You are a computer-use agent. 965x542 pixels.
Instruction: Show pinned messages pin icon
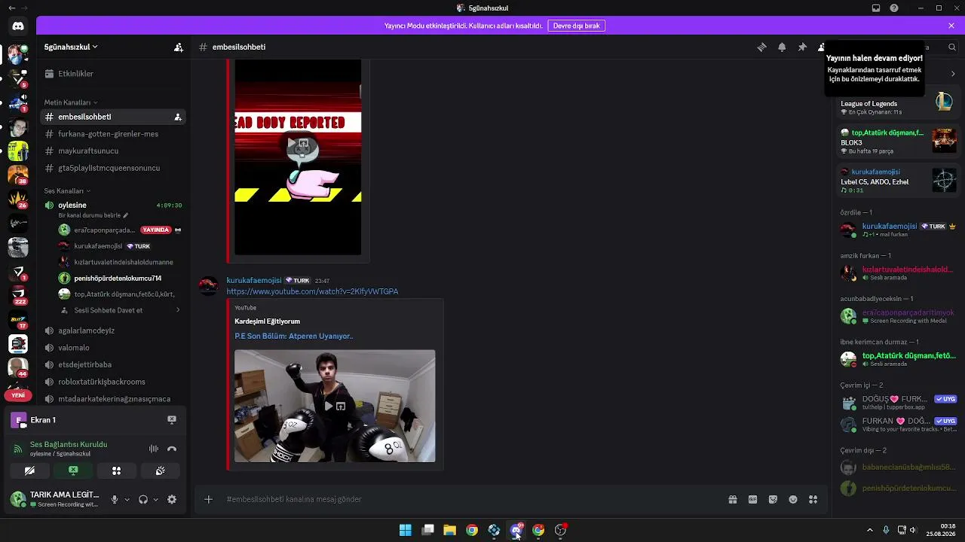tap(802, 47)
